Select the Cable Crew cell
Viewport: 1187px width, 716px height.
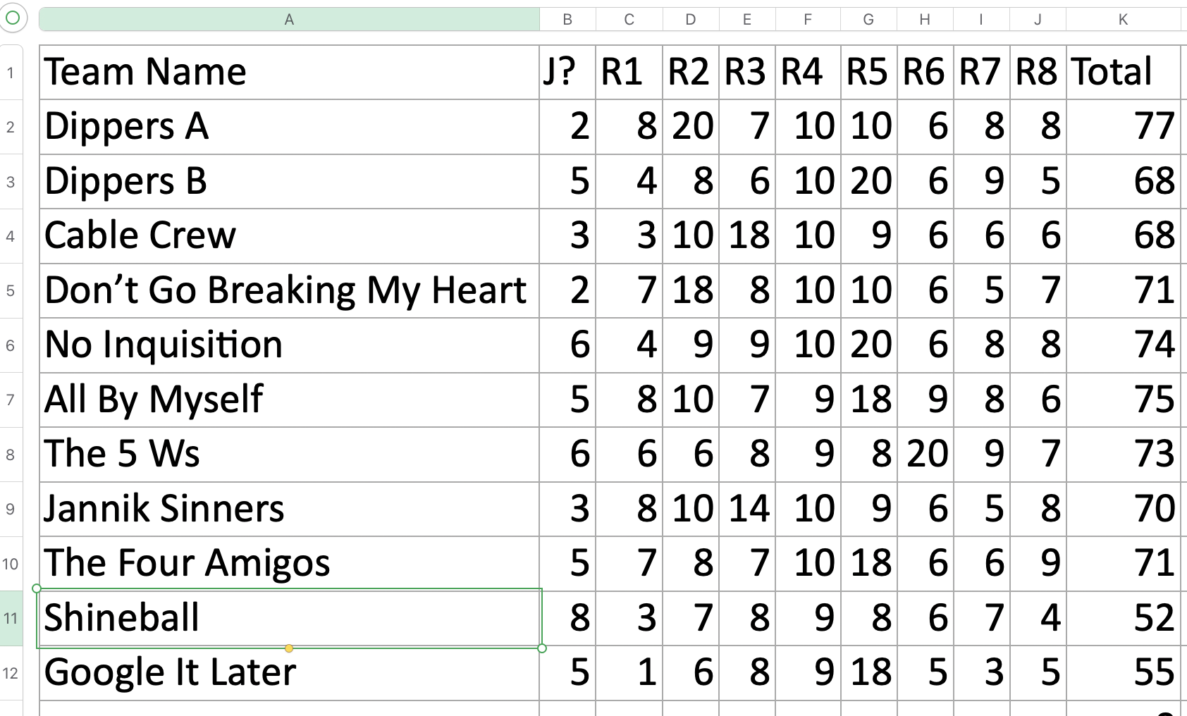pos(289,236)
